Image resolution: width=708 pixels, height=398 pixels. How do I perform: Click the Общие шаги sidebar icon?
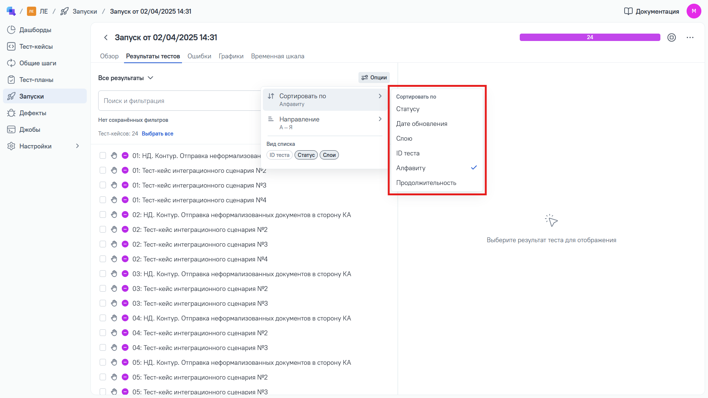click(11, 63)
